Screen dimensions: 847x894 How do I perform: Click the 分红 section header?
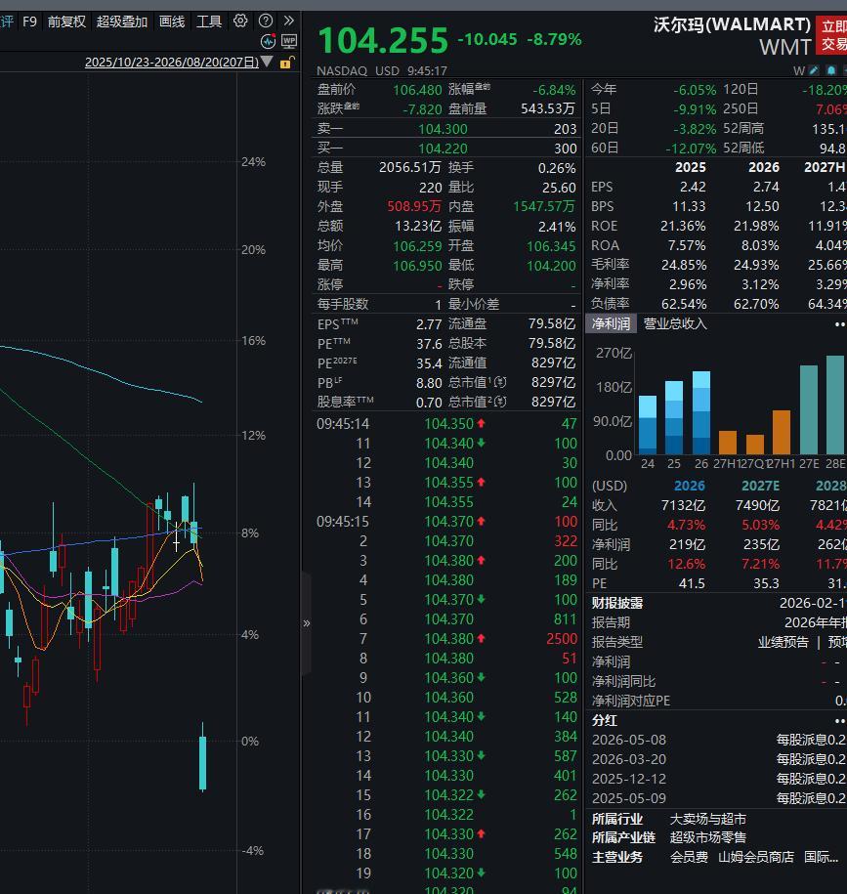pyautogui.click(x=604, y=720)
